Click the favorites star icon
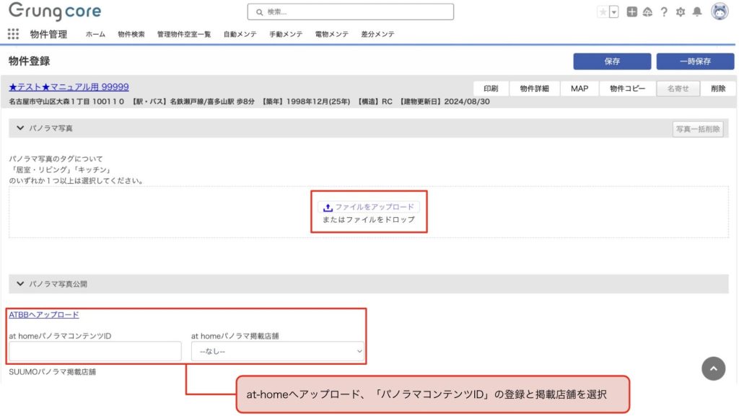Viewport: 739px width, 416px height. click(603, 12)
